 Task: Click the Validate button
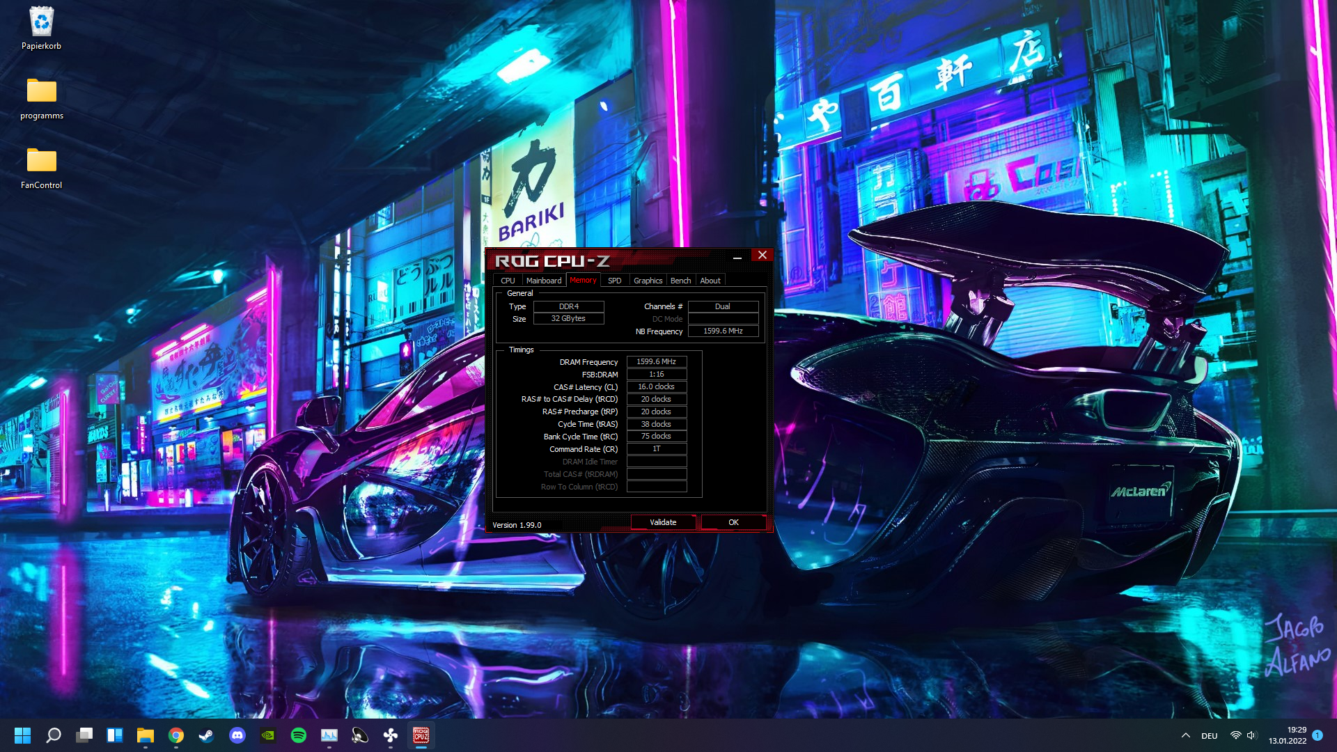click(x=662, y=522)
